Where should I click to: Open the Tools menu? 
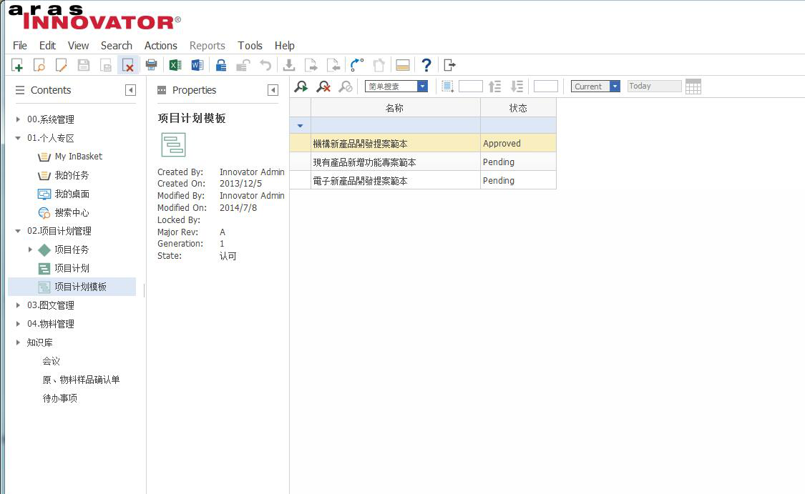click(x=250, y=45)
